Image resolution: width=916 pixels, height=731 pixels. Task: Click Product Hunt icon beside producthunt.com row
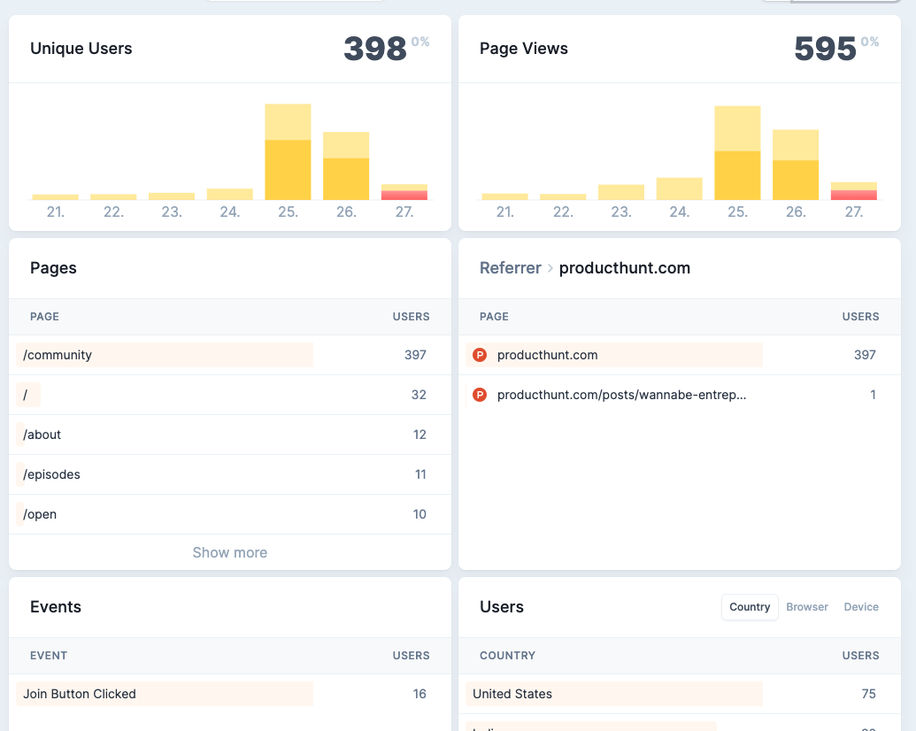tap(480, 355)
